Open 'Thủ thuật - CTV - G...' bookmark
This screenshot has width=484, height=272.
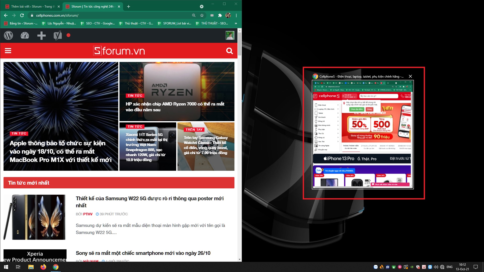point(136,23)
